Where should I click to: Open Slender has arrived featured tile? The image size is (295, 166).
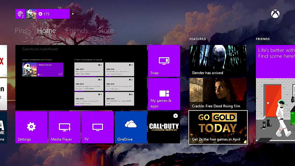[x=218, y=61]
